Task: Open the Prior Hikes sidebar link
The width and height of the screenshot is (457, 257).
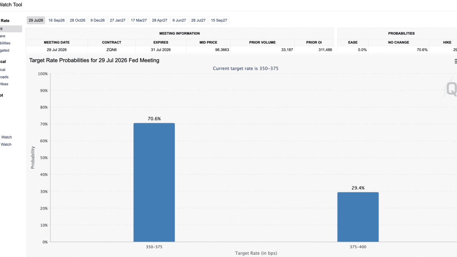Action: [x=4, y=84]
